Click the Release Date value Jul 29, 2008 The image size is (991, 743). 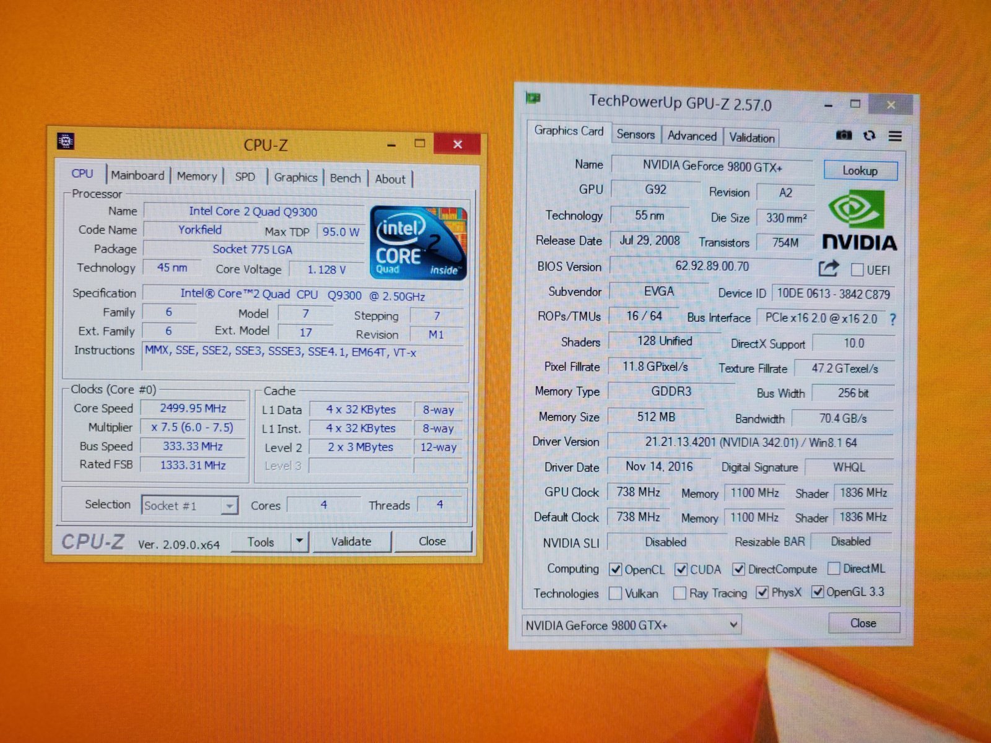tap(650, 241)
